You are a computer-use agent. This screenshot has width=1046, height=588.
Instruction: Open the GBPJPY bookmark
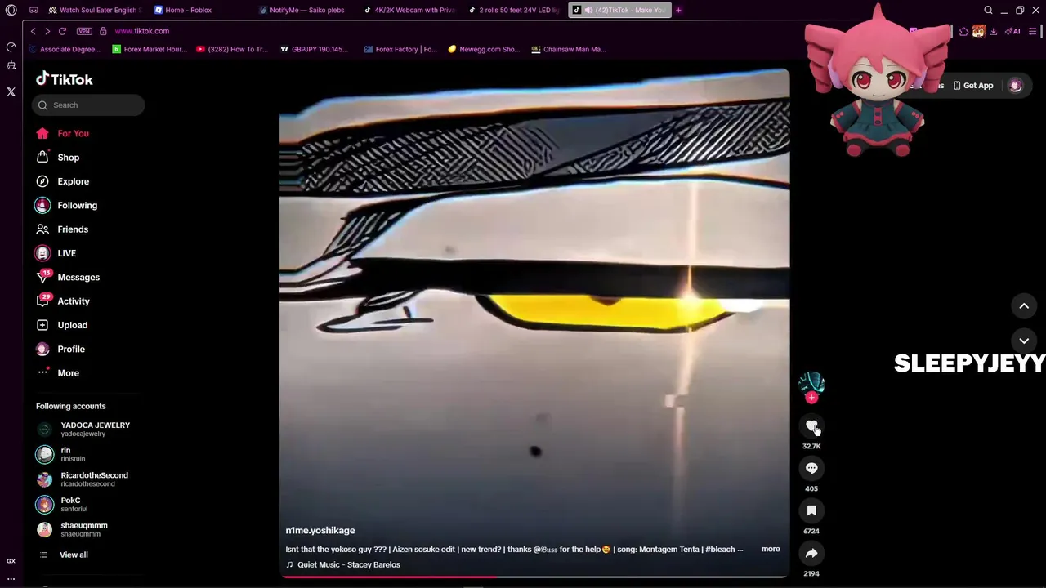point(314,49)
